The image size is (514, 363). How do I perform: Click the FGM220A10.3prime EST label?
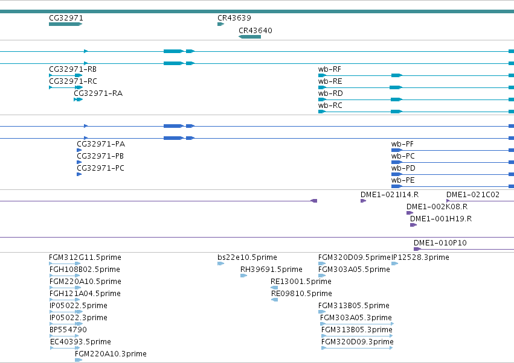pyautogui.click(x=111, y=354)
